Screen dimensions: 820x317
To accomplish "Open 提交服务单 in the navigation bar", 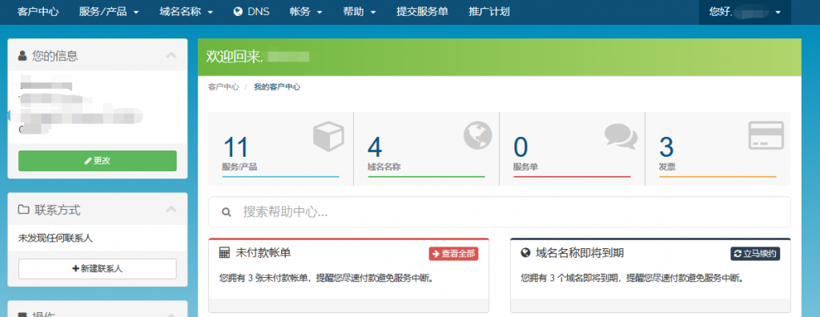I will click(x=422, y=11).
